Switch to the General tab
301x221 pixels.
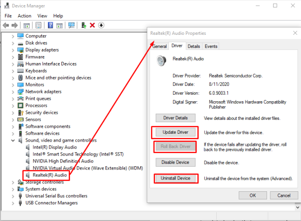click(x=159, y=46)
